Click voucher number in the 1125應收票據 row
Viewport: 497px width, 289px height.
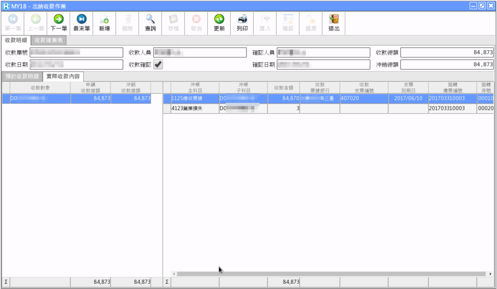[453, 98]
